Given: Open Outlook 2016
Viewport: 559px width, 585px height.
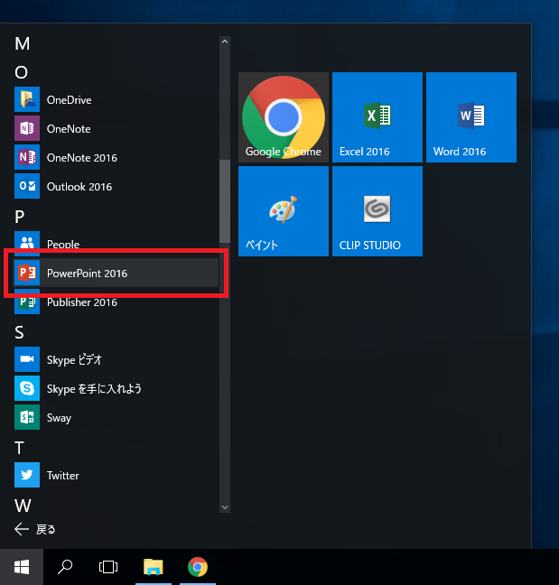Looking at the screenshot, I should point(79,187).
